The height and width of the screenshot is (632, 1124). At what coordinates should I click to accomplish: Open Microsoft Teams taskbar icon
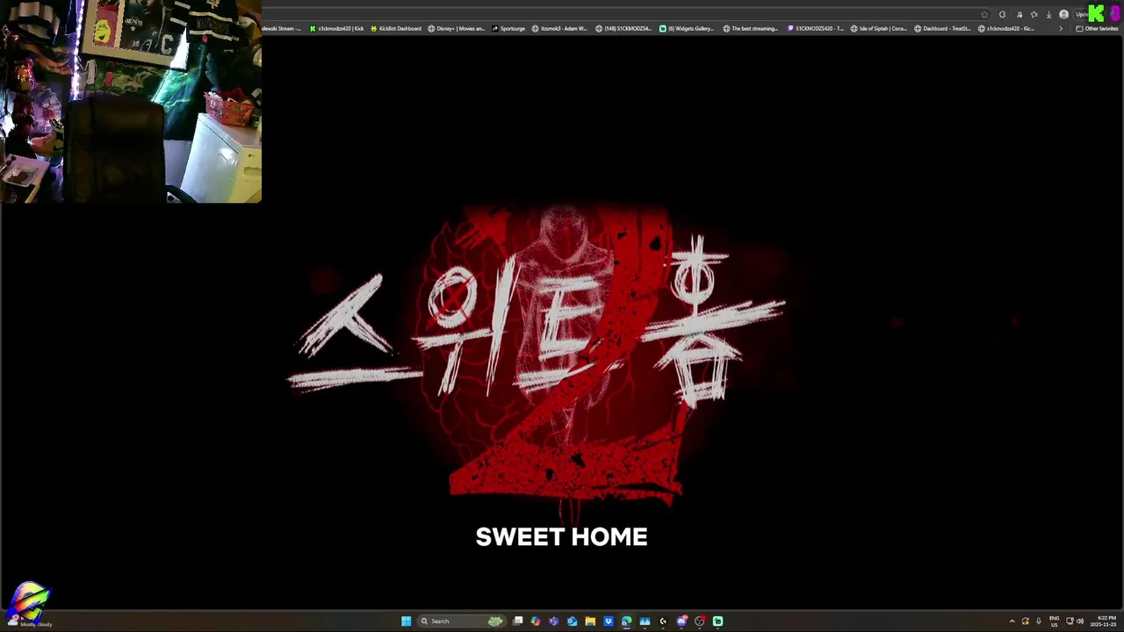[x=553, y=621]
